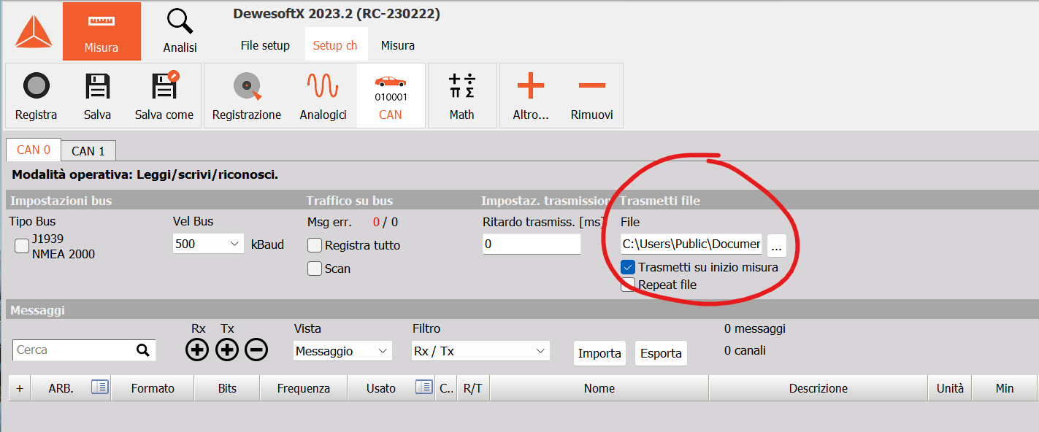Click the R/T column header

pos(473,388)
